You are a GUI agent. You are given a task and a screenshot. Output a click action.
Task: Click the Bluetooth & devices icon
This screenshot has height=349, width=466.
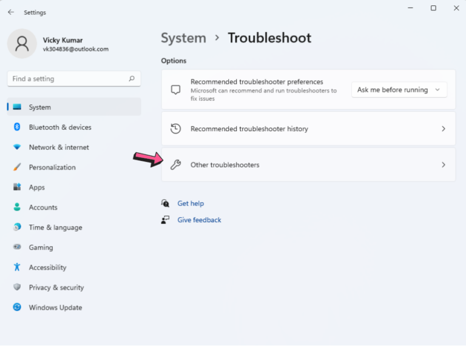pos(17,127)
